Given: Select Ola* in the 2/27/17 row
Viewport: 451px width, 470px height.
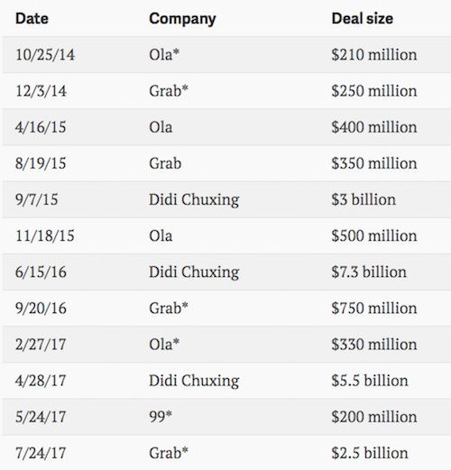Looking at the screenshot, I should click(x=164, y=345).
